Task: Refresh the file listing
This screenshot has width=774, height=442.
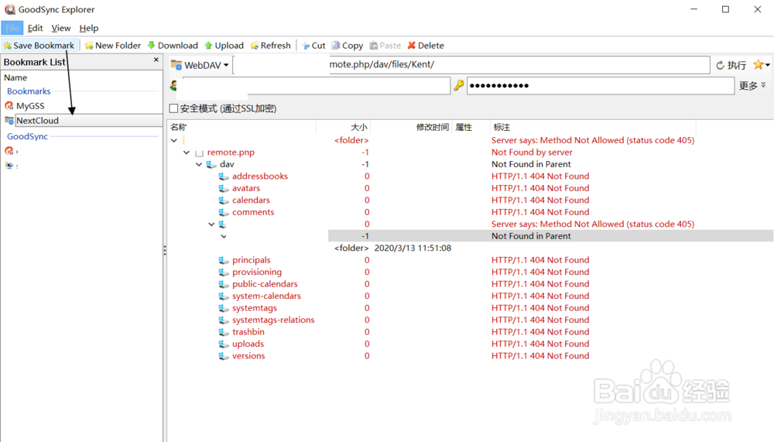Action: tap(270, 46)
